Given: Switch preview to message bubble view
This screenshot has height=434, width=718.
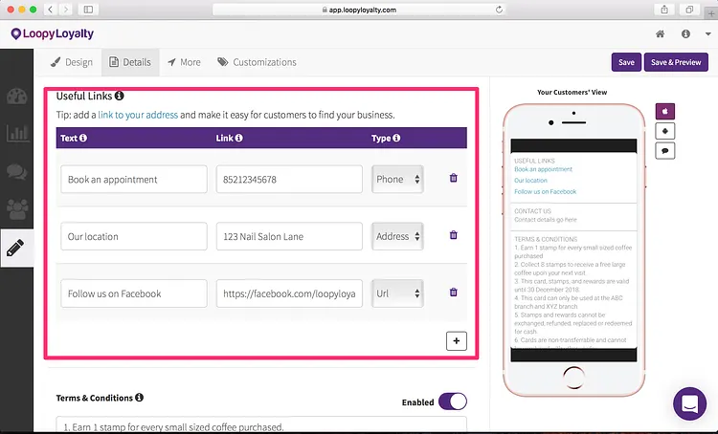Looking at the screenshot, I should (665, 151).
